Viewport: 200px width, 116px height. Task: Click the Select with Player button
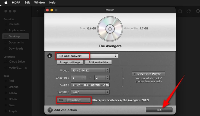point(149,74)
